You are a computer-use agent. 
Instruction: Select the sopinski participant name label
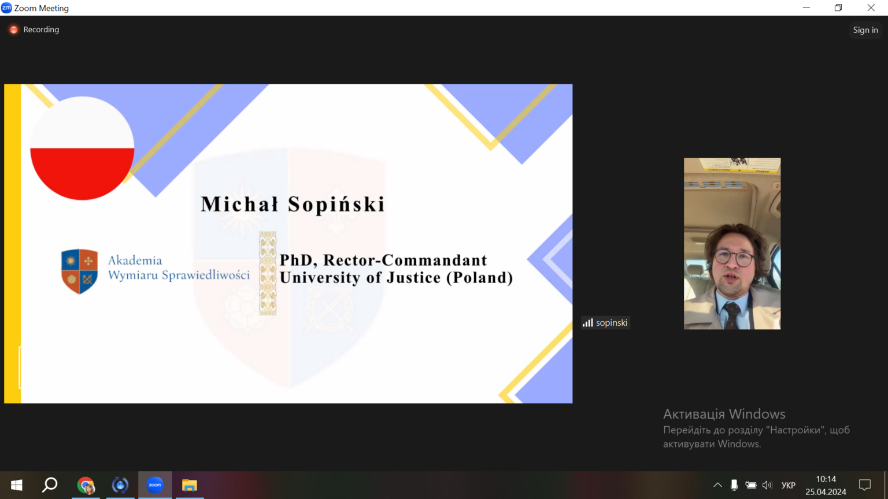click(x=612, y=323)
